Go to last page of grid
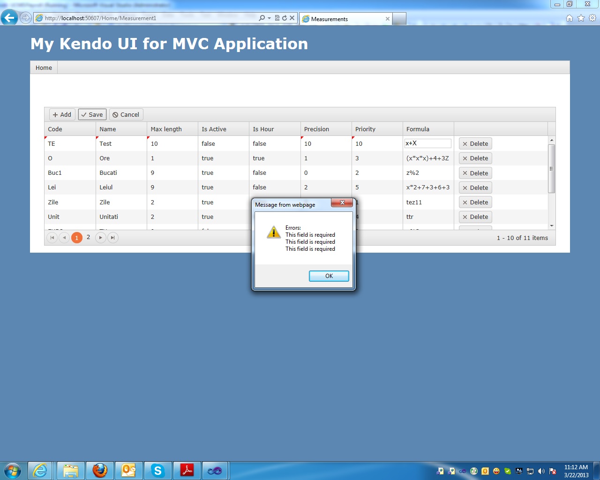The height and width of the screenshot is (480, 600). pyautogui.click(x=112, y=238)
